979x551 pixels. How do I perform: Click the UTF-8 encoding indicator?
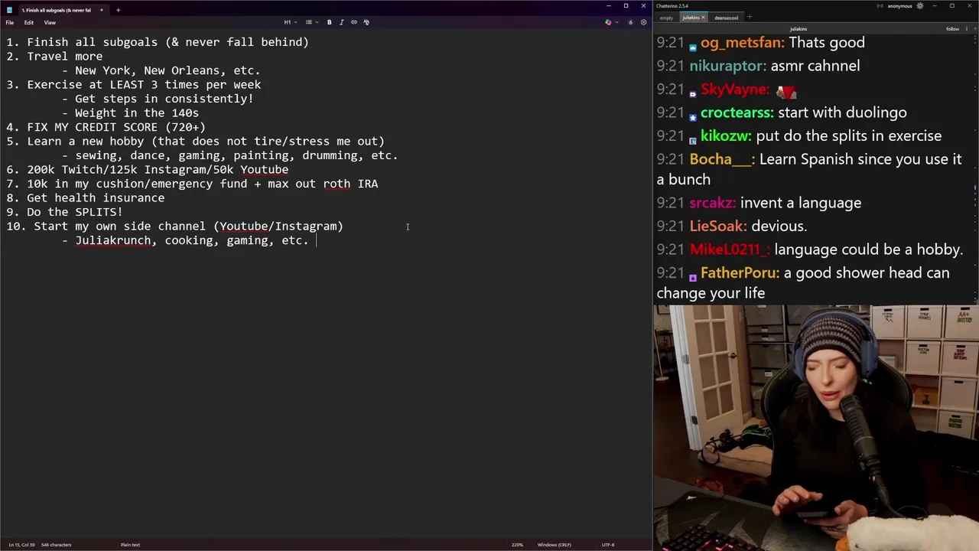click(607, 545)
